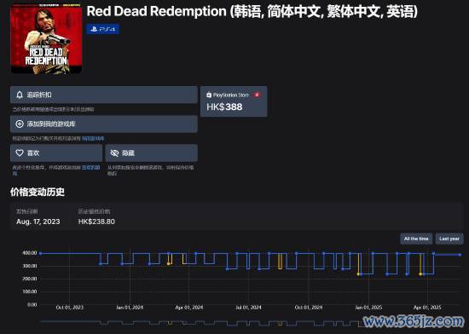Select the Last year range
Screen dimensions: 469x334
pos(449,239)
